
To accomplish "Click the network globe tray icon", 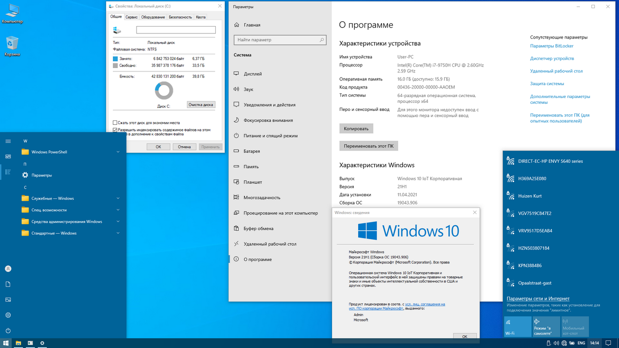I will pos(564,343).
